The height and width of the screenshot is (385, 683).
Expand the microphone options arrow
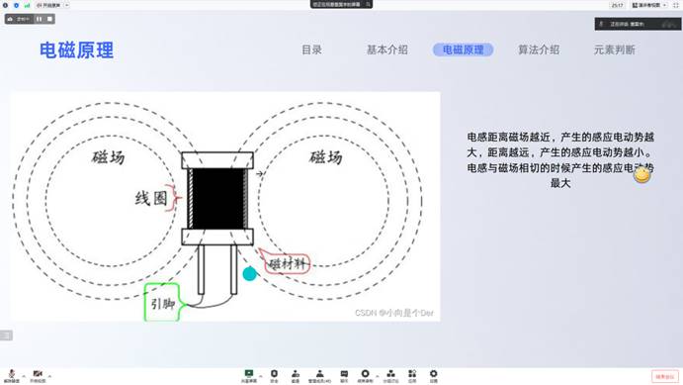pyautogui.click(x=24, y=376)
